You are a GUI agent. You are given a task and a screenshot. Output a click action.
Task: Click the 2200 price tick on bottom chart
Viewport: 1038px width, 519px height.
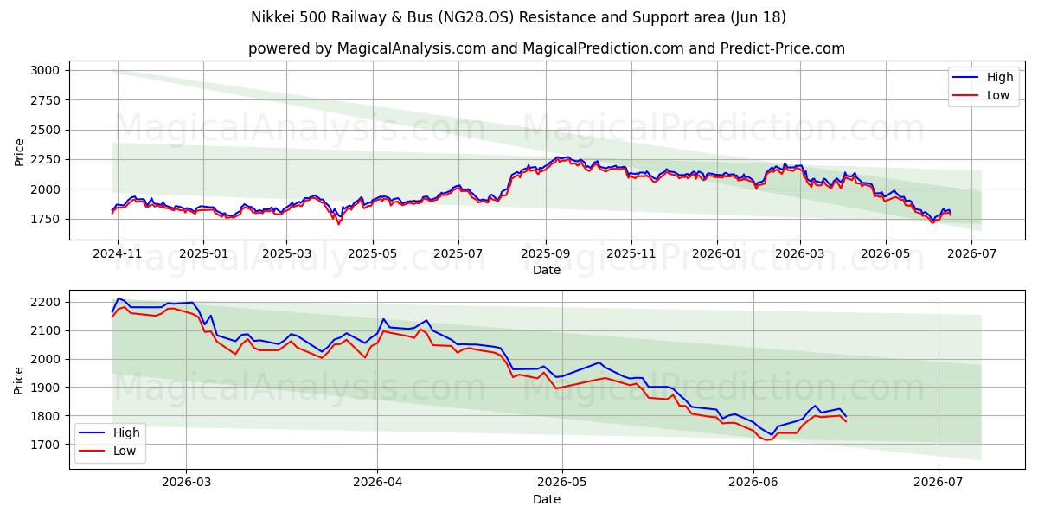point(45,302)
